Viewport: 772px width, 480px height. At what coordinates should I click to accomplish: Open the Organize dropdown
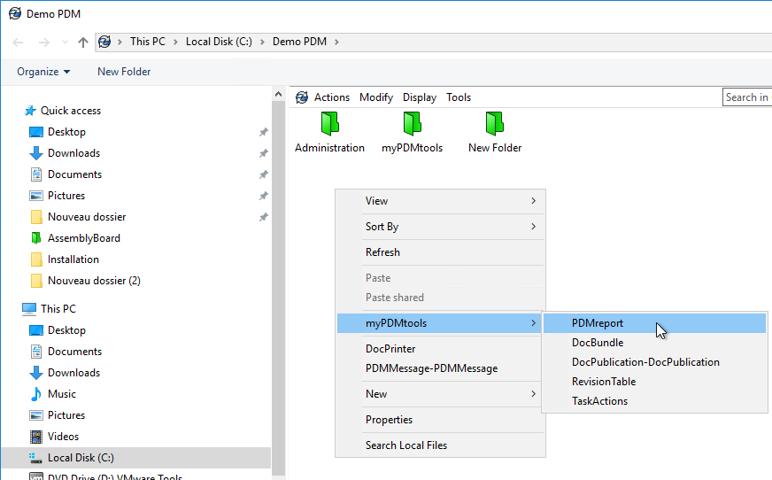(x=43, y=72)
